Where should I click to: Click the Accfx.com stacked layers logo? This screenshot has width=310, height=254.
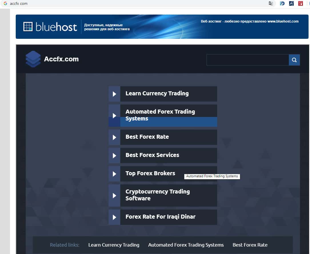point(33,59)
